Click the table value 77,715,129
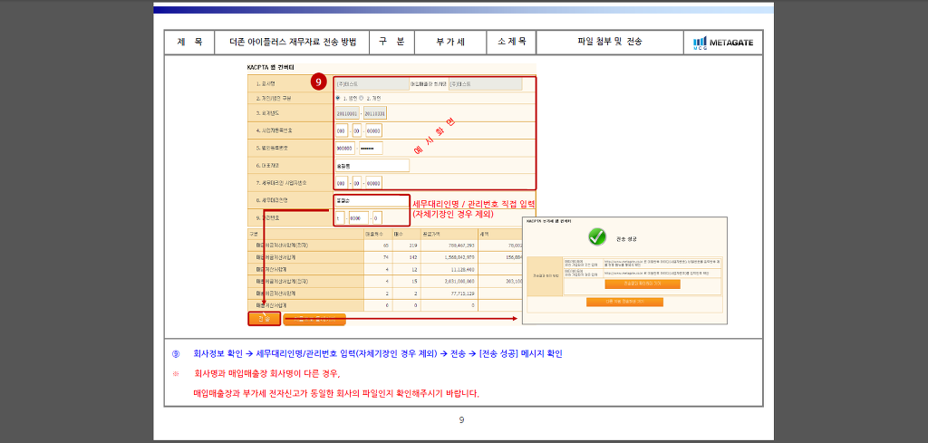928x443 pixels. click(461, 293)
